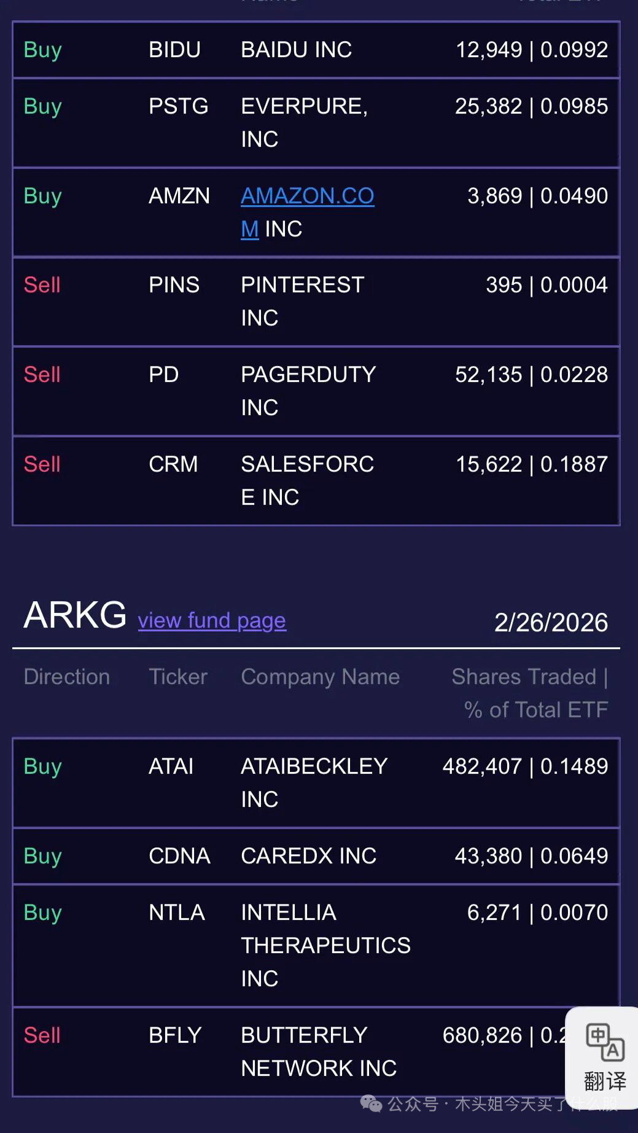Click the ARKG fund heading
638x1133 pixels.
coord(75,615)
